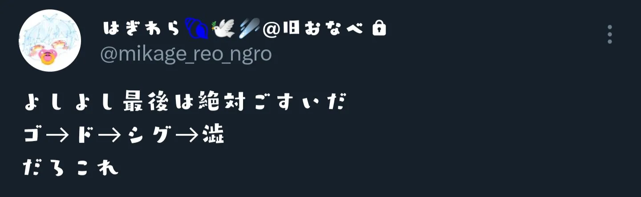Click the padlock protected-account icon
Screen dimensions: 641x197
coord(379,29)
